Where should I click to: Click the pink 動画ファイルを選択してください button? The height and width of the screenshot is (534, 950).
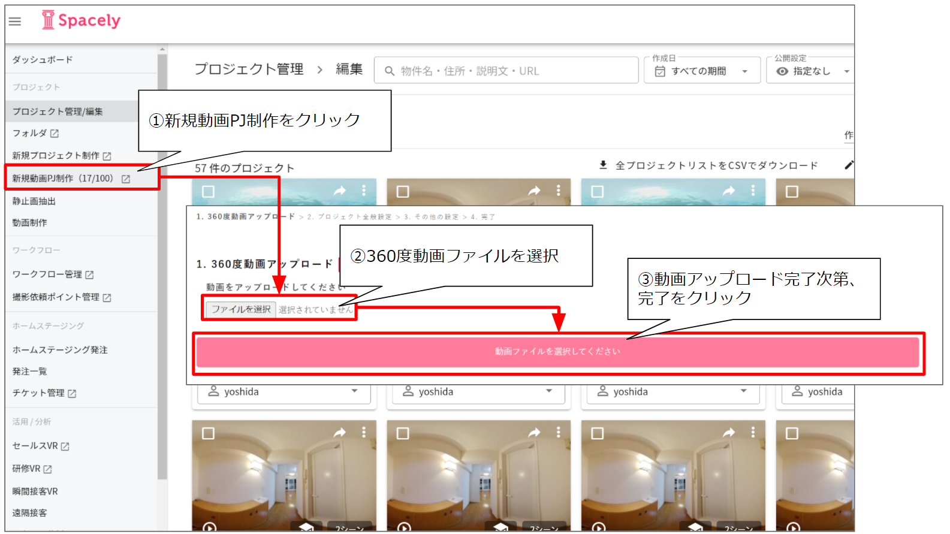557,352
